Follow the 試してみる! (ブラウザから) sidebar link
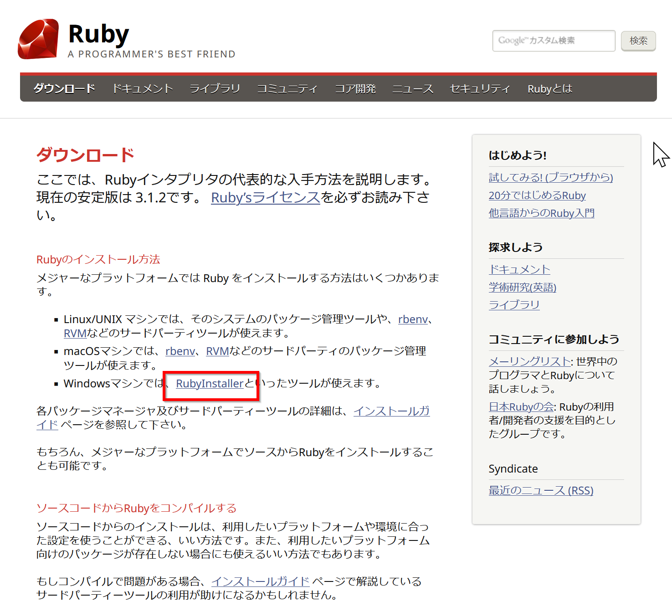 [550, 177]
